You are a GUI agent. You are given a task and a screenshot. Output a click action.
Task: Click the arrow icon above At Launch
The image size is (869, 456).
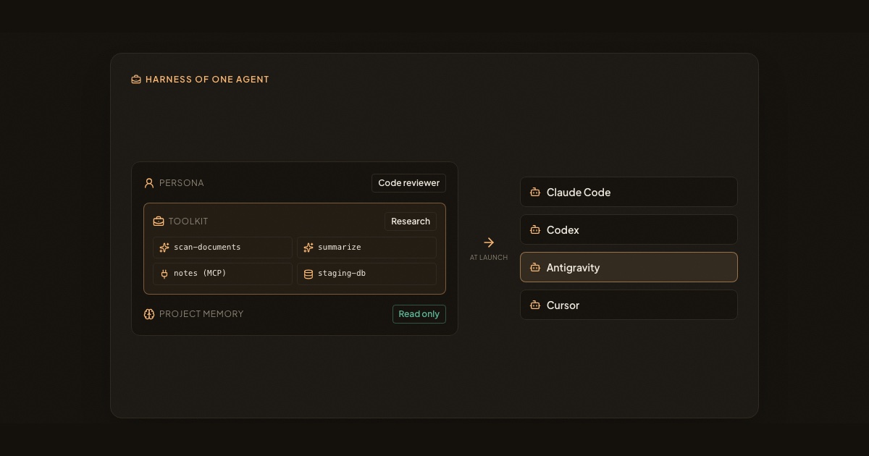click(x=489, y=242)
